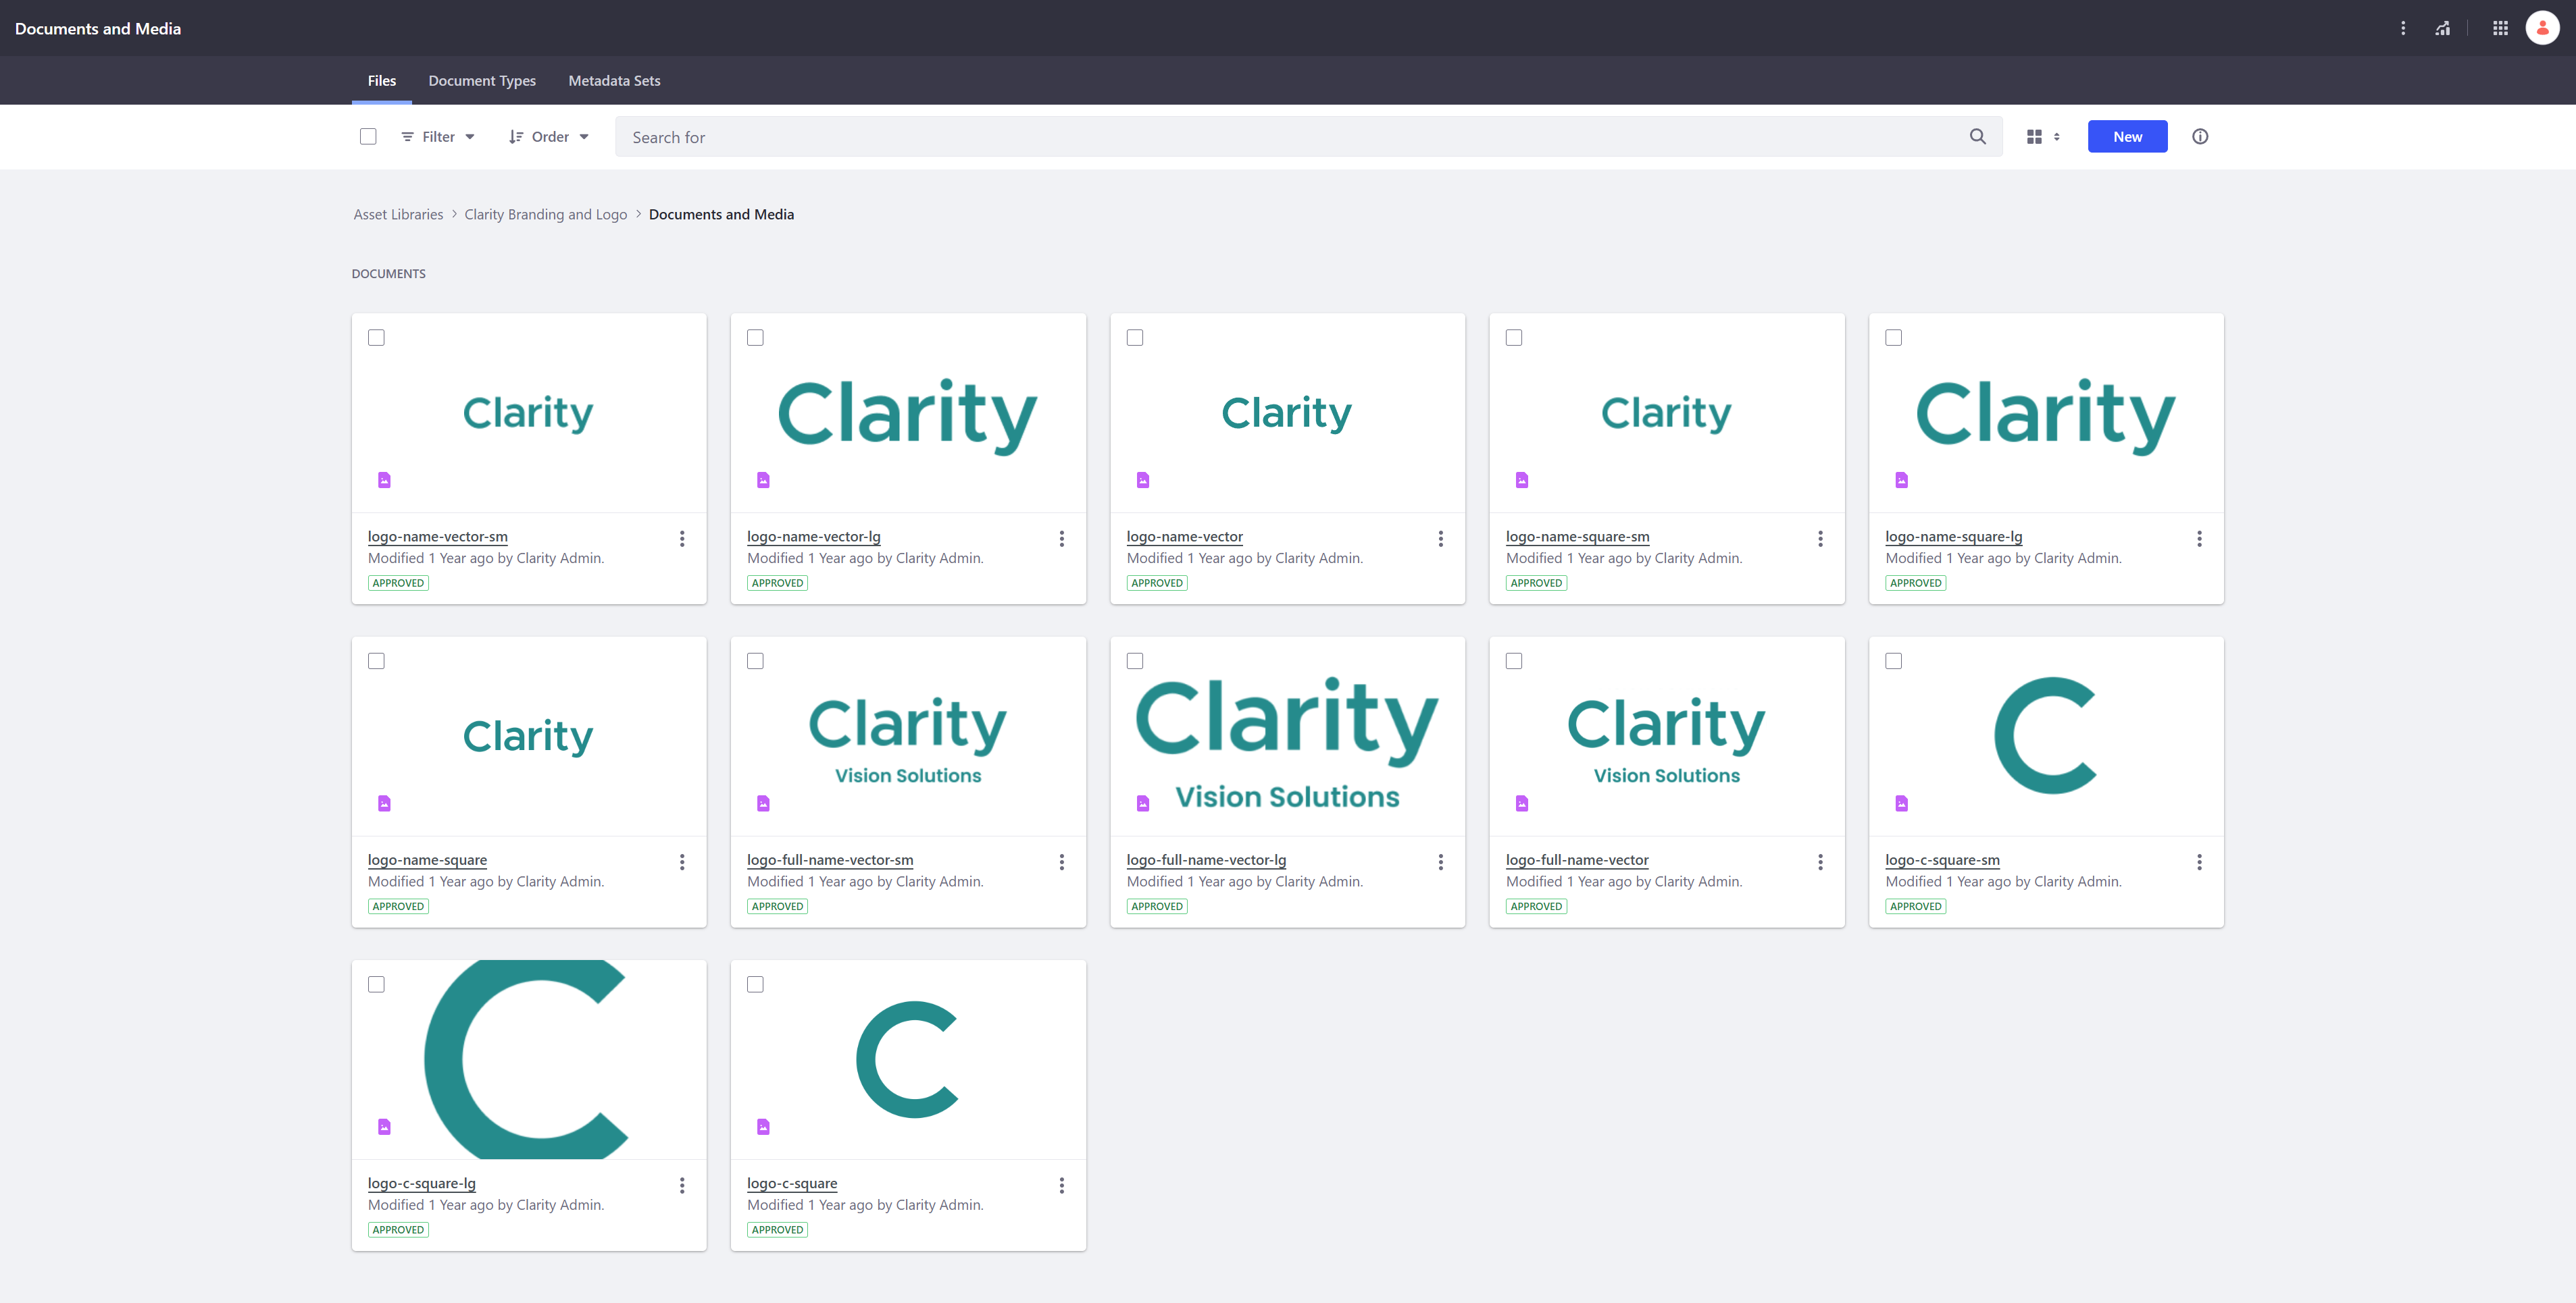Click the Clarity Branding and Logo breadcrumb
The height and width of the screenshot is (1303, 2576).
545,215
